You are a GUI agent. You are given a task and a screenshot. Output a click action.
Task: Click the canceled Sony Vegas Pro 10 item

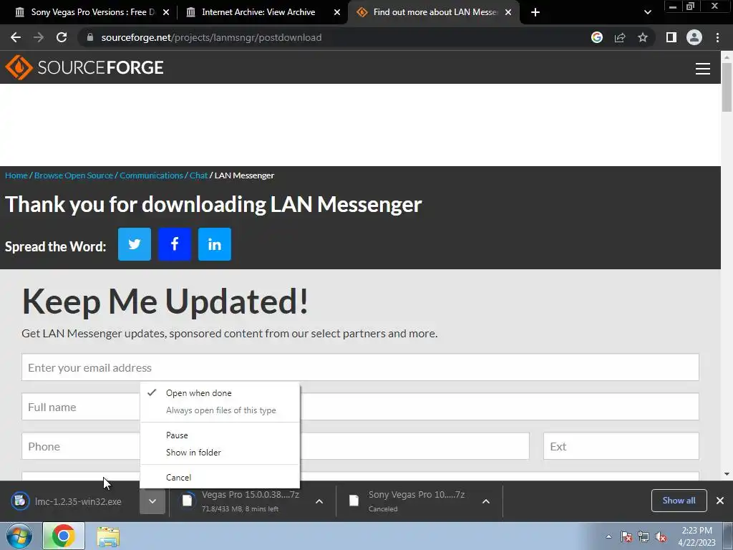(407, 501)
